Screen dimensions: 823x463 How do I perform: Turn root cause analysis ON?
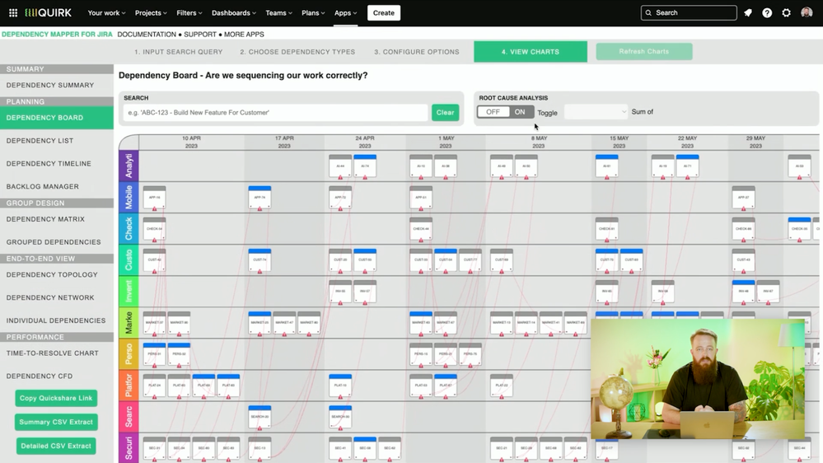520,112
